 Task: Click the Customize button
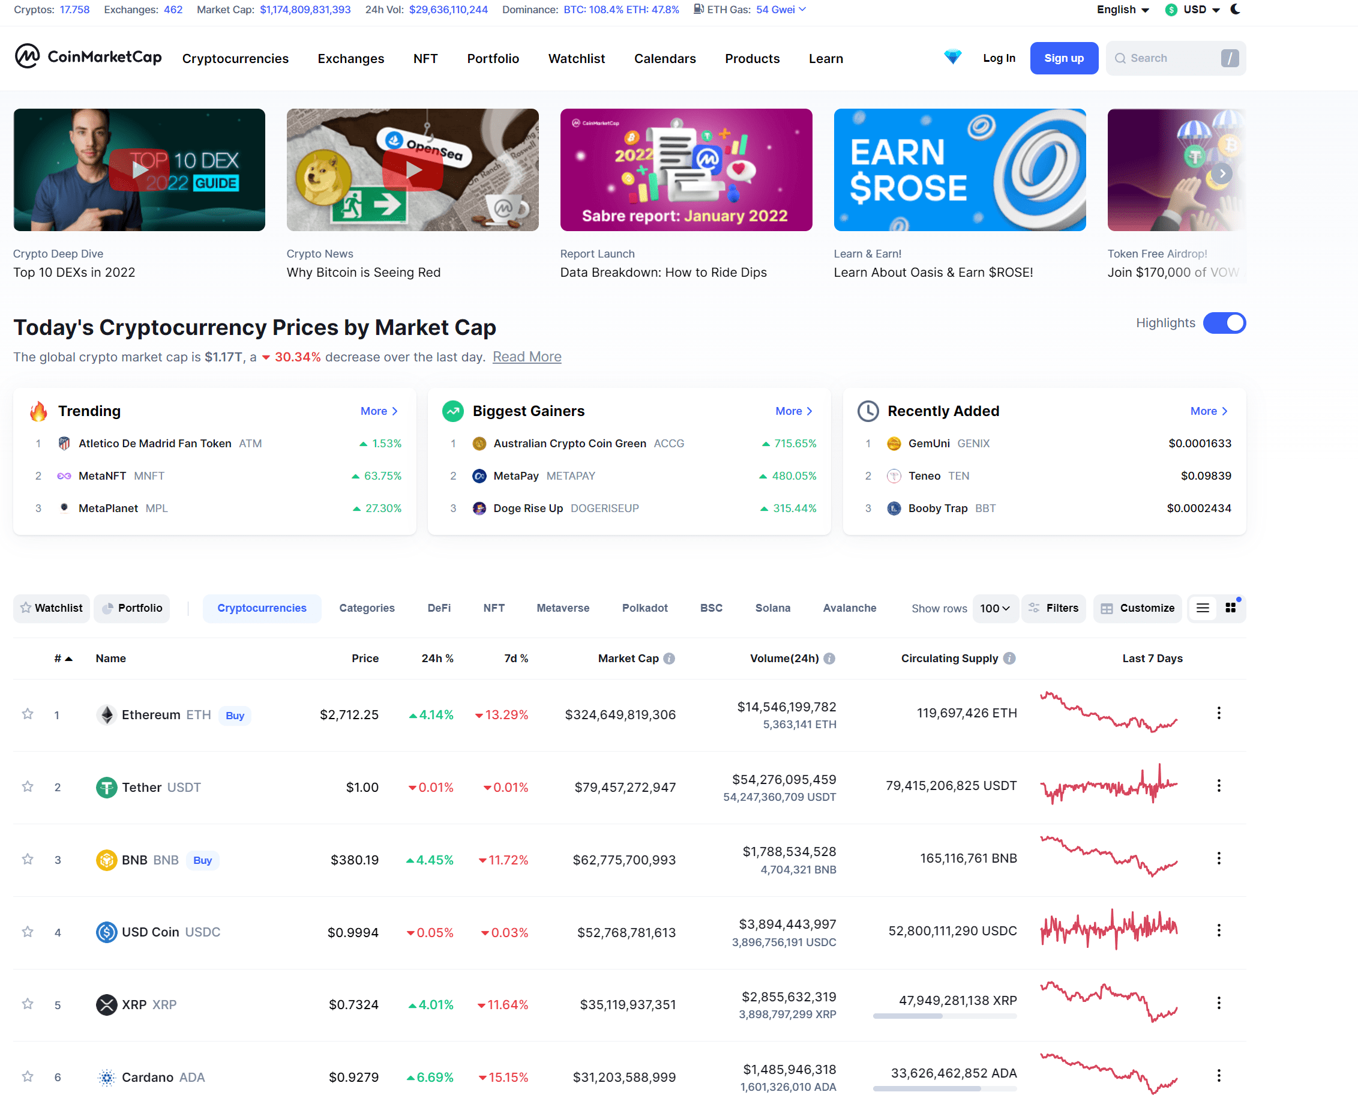click(x=1138, y=608)
